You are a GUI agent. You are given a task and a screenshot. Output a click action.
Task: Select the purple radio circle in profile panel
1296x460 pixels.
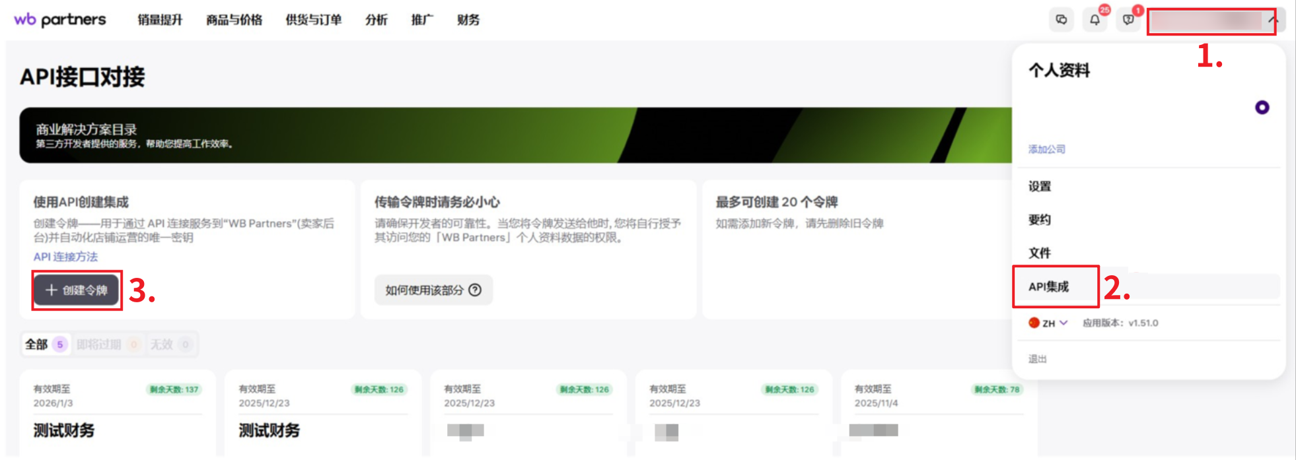pyautogui.click(x=1262, y=108)
